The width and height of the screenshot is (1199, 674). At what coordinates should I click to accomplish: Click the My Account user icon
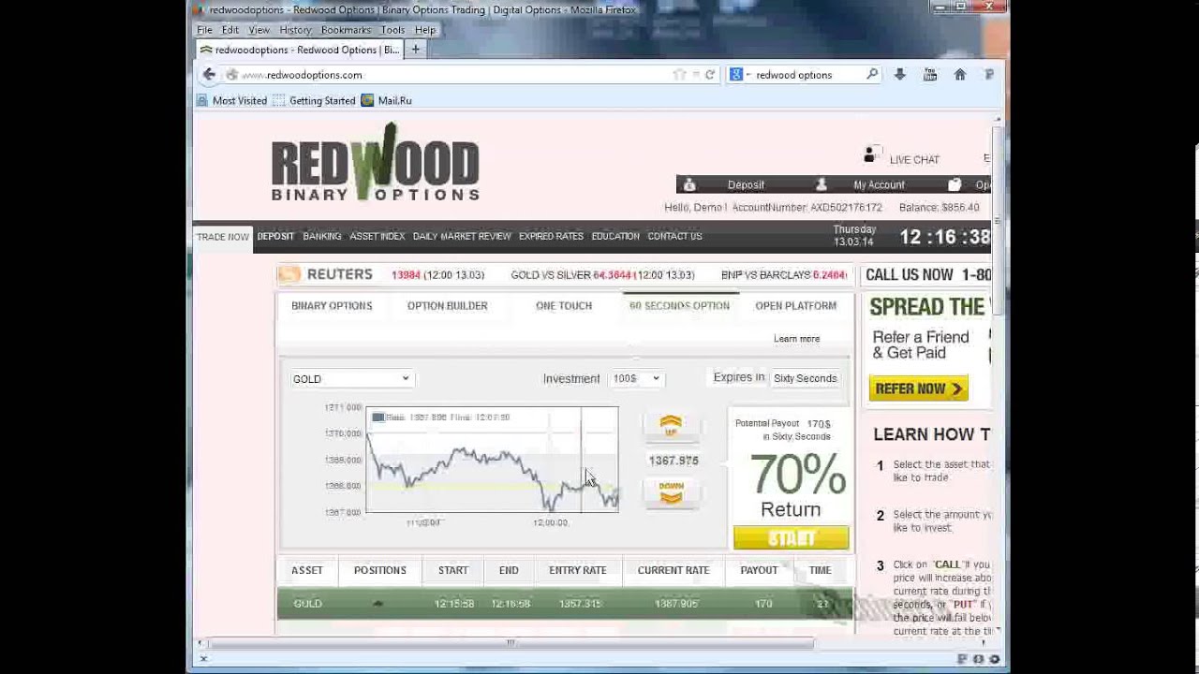822,184
